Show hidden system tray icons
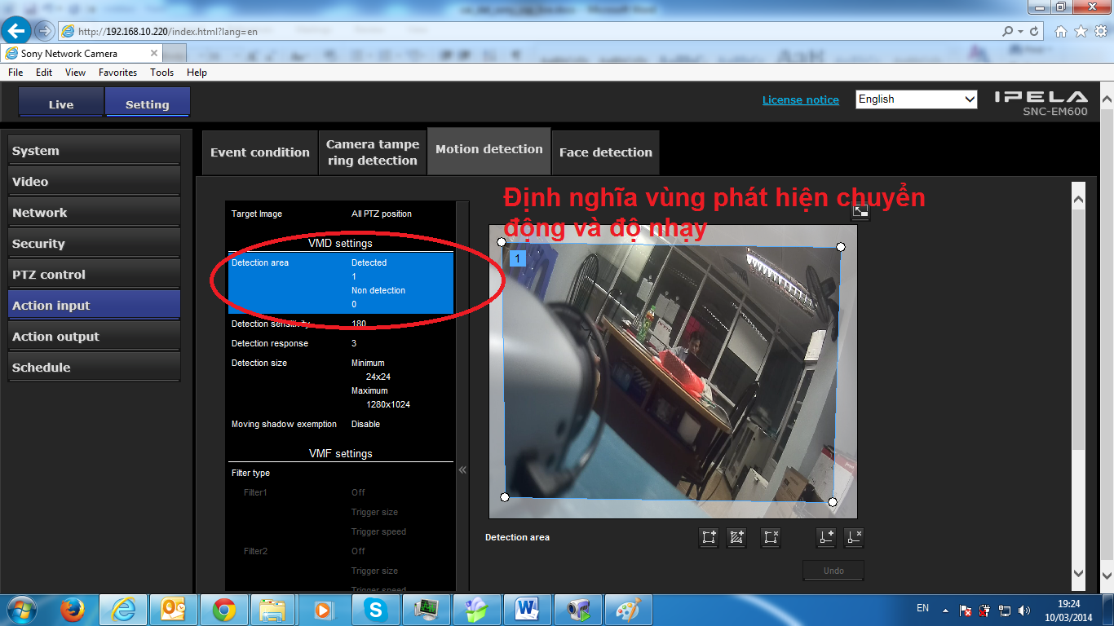Screen dimensions: 1114x626 (x=946, y=610)
